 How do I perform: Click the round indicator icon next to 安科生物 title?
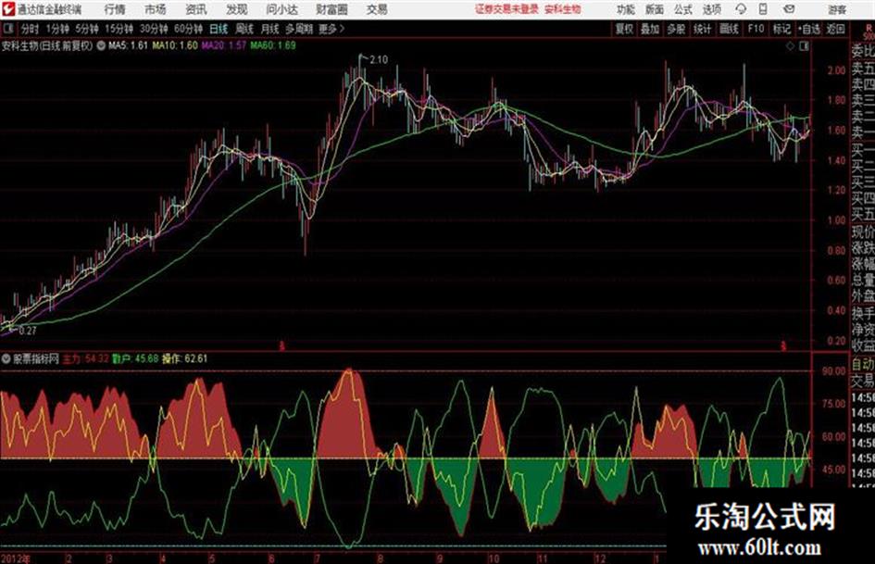tap(101, 45)
